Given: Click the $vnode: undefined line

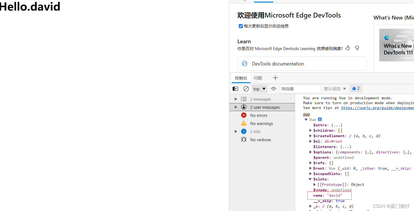Looking at the screenshot, I should click(x=332, y=190).
